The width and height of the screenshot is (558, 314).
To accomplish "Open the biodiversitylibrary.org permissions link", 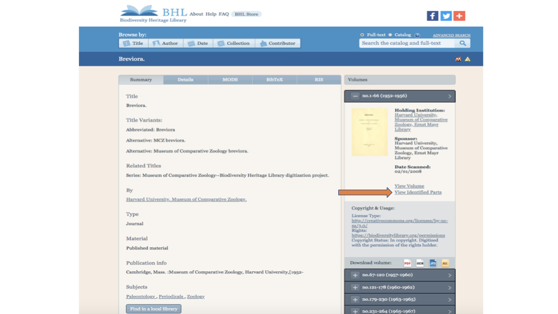I will (x=398, y=235).
